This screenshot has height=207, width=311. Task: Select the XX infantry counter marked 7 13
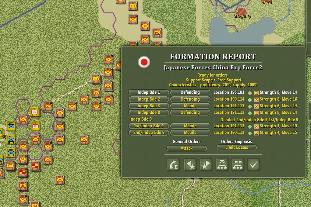(x=84, y=140)
